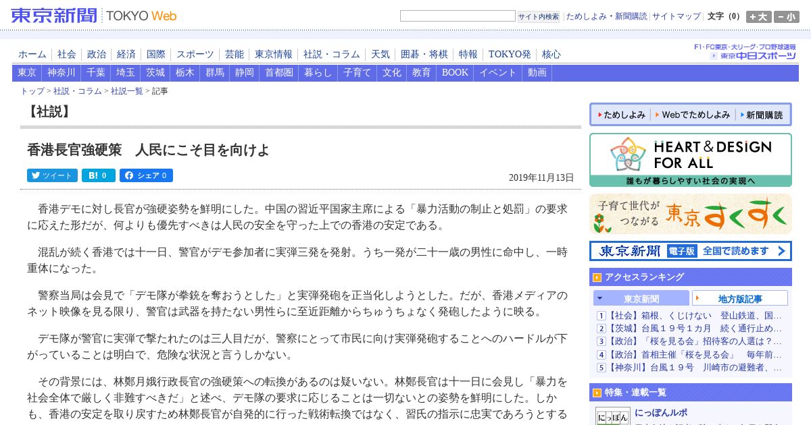Select 栃木 in the regional bar

tap(185, 73)
